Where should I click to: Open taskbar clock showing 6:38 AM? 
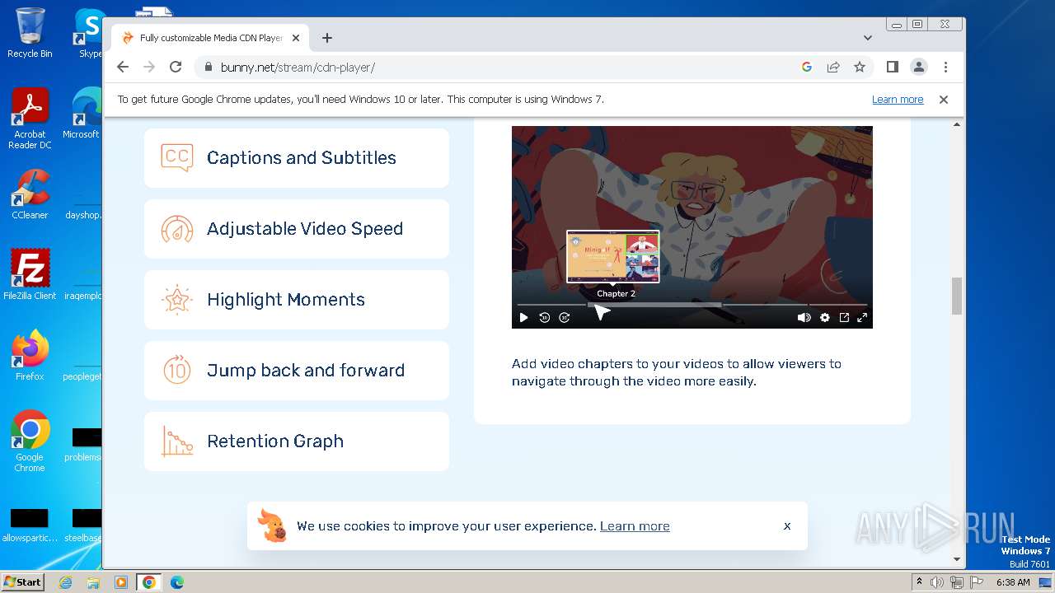(x=1013, y=582)
